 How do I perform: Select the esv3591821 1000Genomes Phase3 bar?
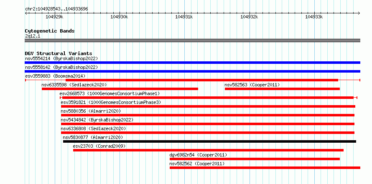(208, 106)
